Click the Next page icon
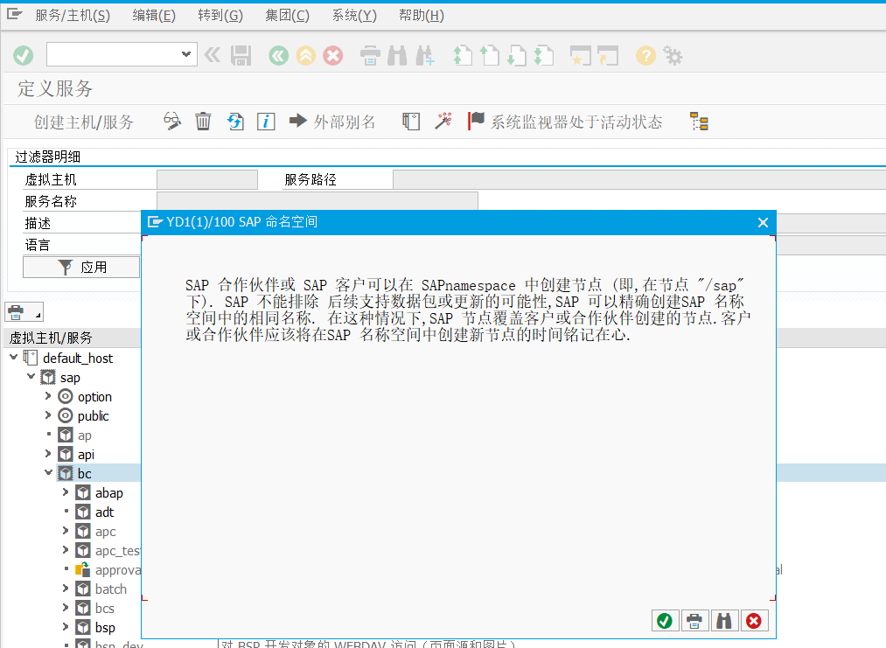This screenshot has height=648, width=886. (517, 55)
